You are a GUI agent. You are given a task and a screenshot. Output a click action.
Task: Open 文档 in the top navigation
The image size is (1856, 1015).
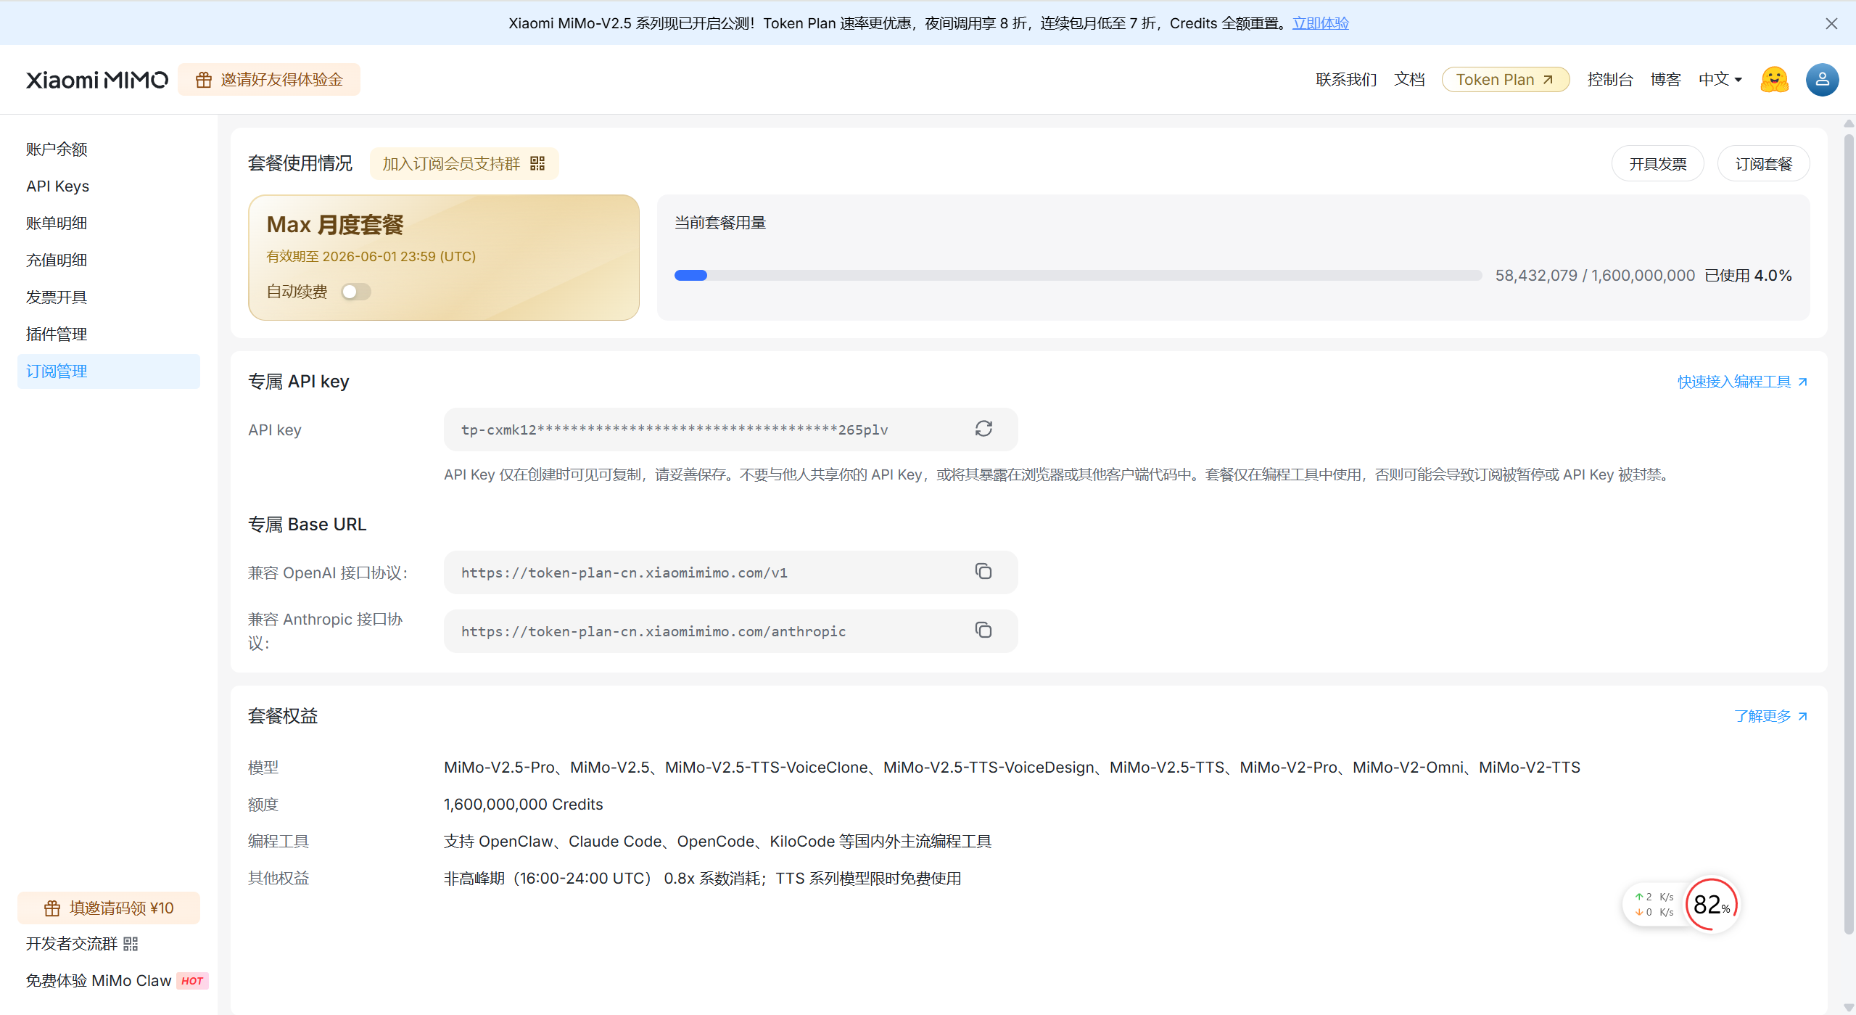tap(1409, 80)
